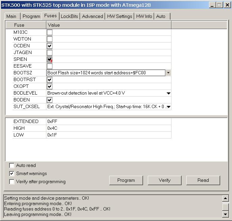The height and width of the screenshot is (221, 232).
Task: Click the Read fuses button
Action: pyautogui.click(x=203, y=180)
